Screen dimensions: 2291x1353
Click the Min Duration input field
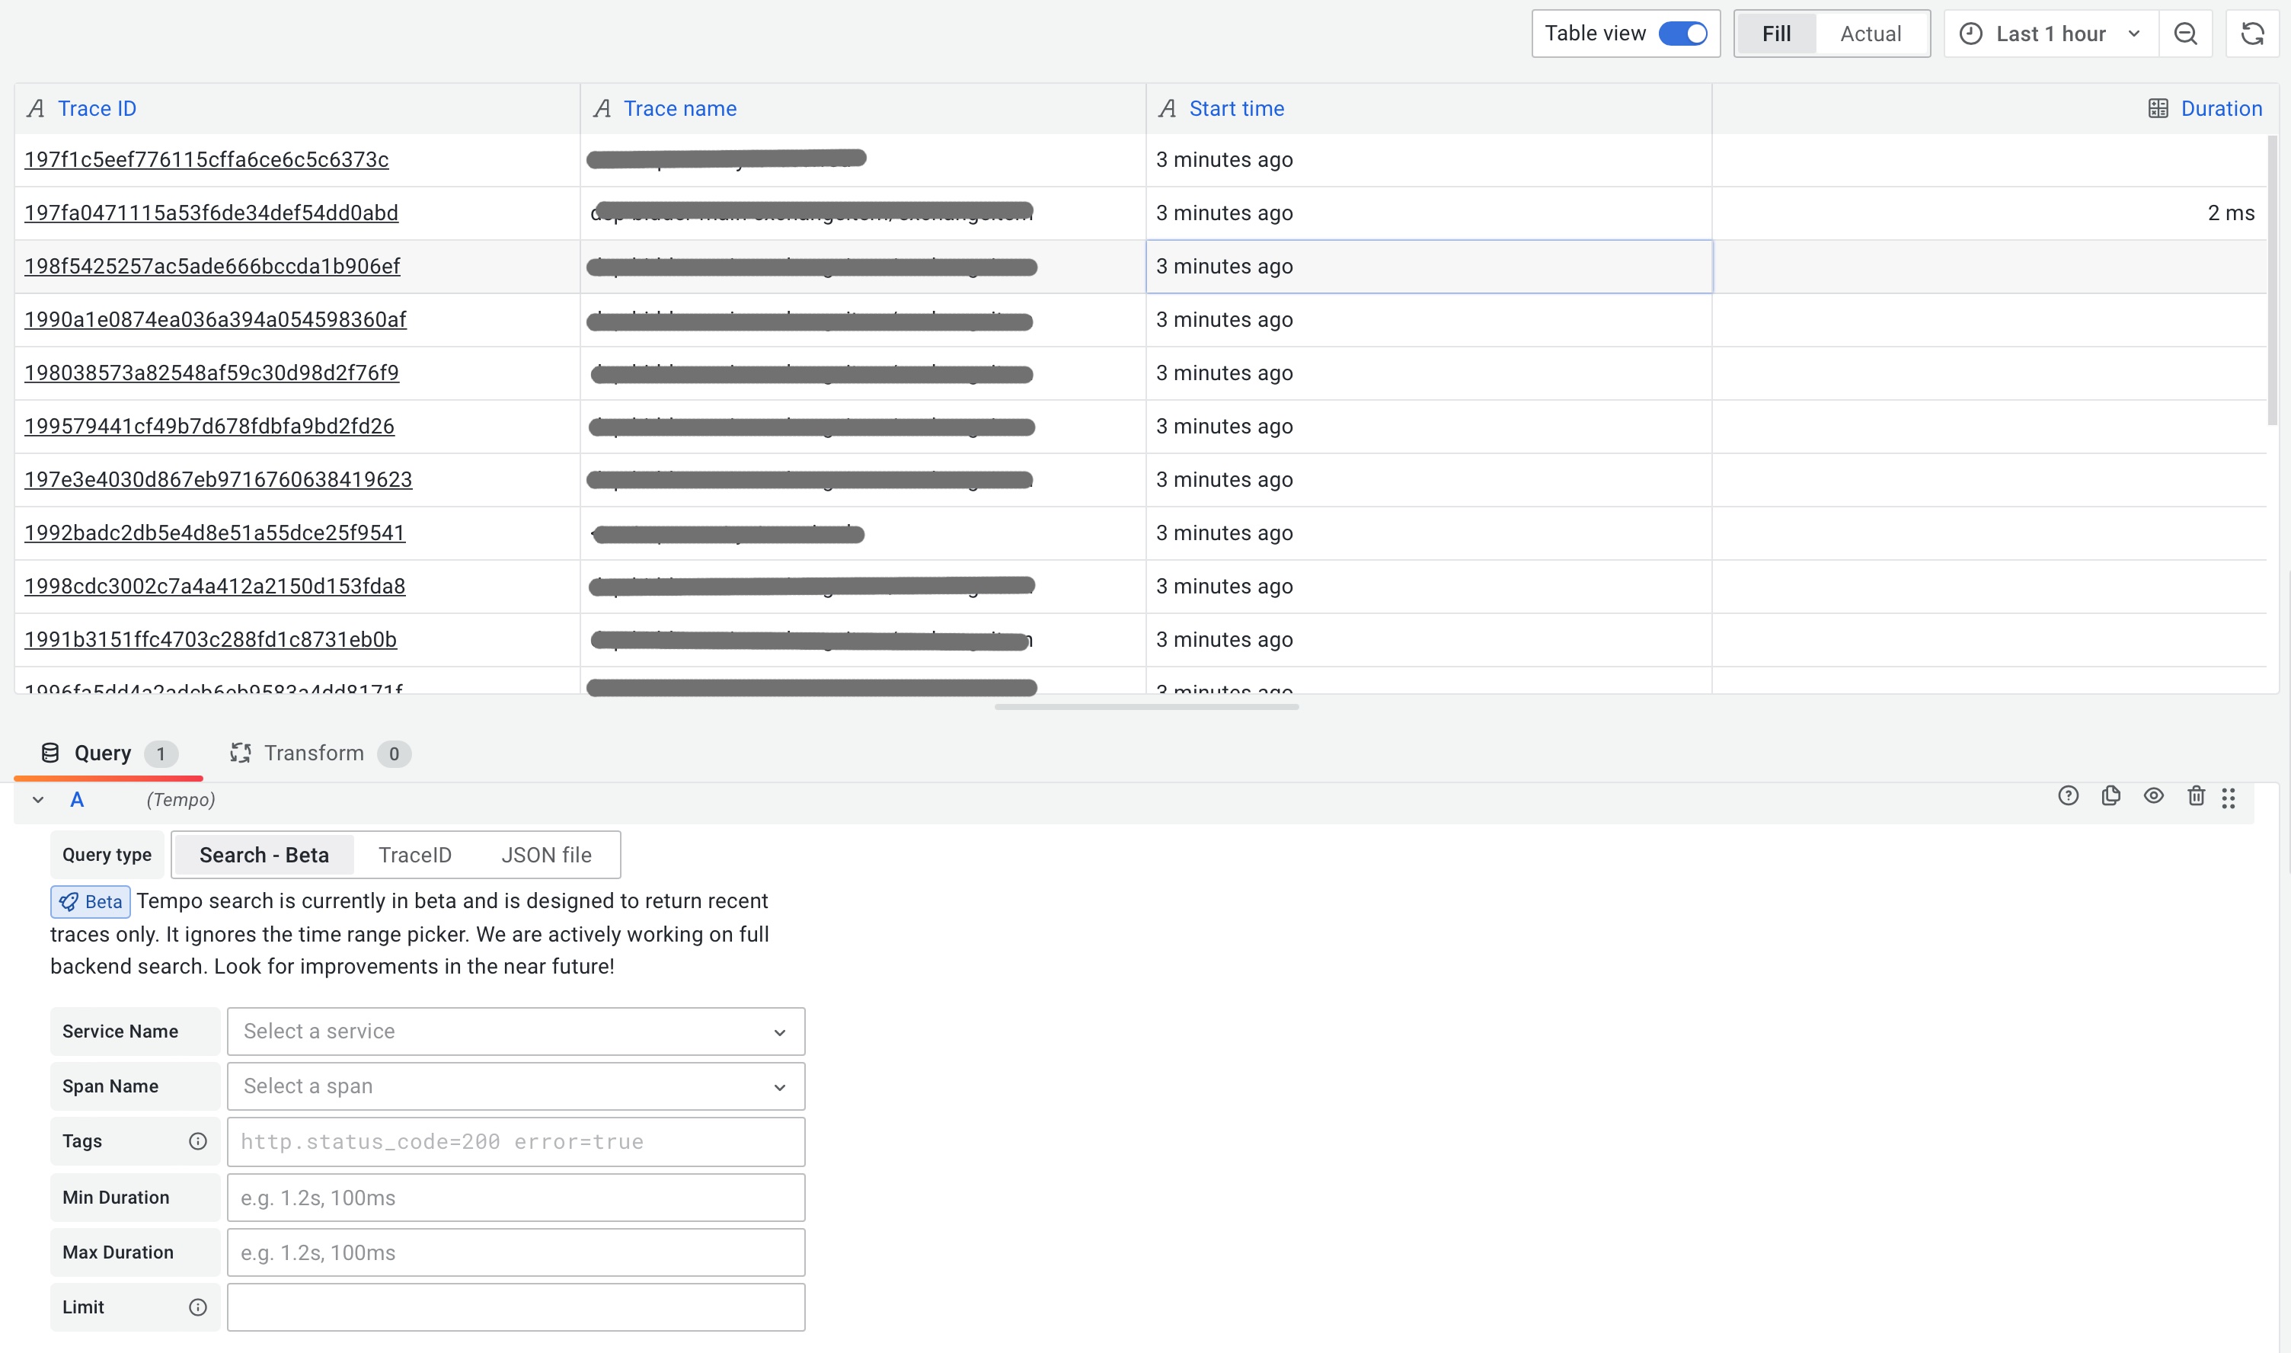tap(516, 1197)
